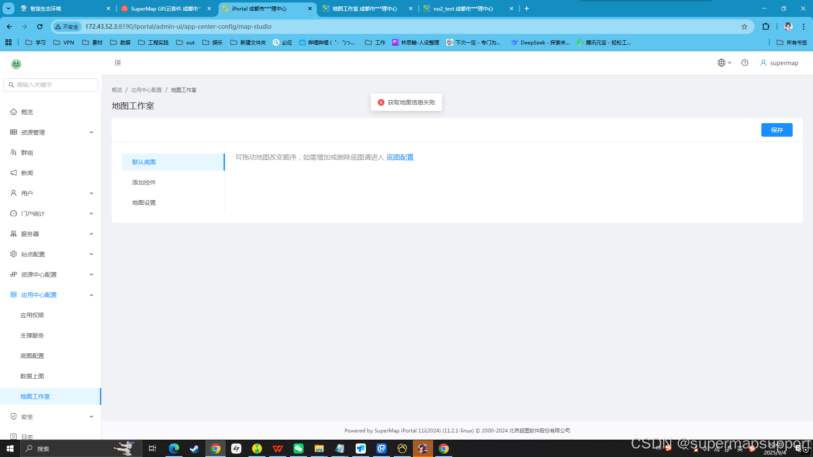Click the 保存 button
The image size is (813, 457).
[777, 130]
